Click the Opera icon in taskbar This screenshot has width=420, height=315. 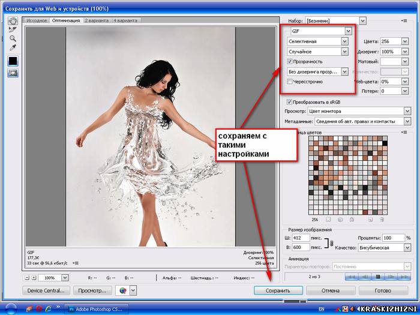pos(39,308)
